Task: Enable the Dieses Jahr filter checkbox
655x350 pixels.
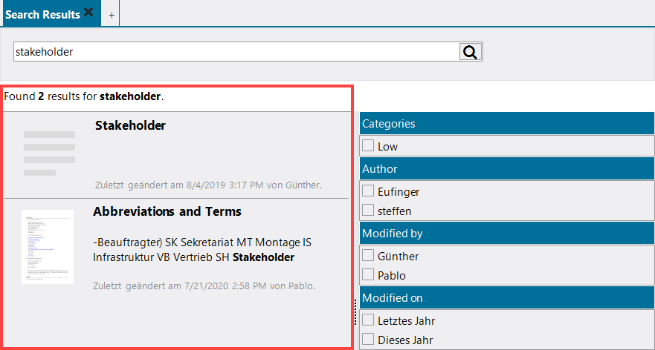Action: point(368,340)
